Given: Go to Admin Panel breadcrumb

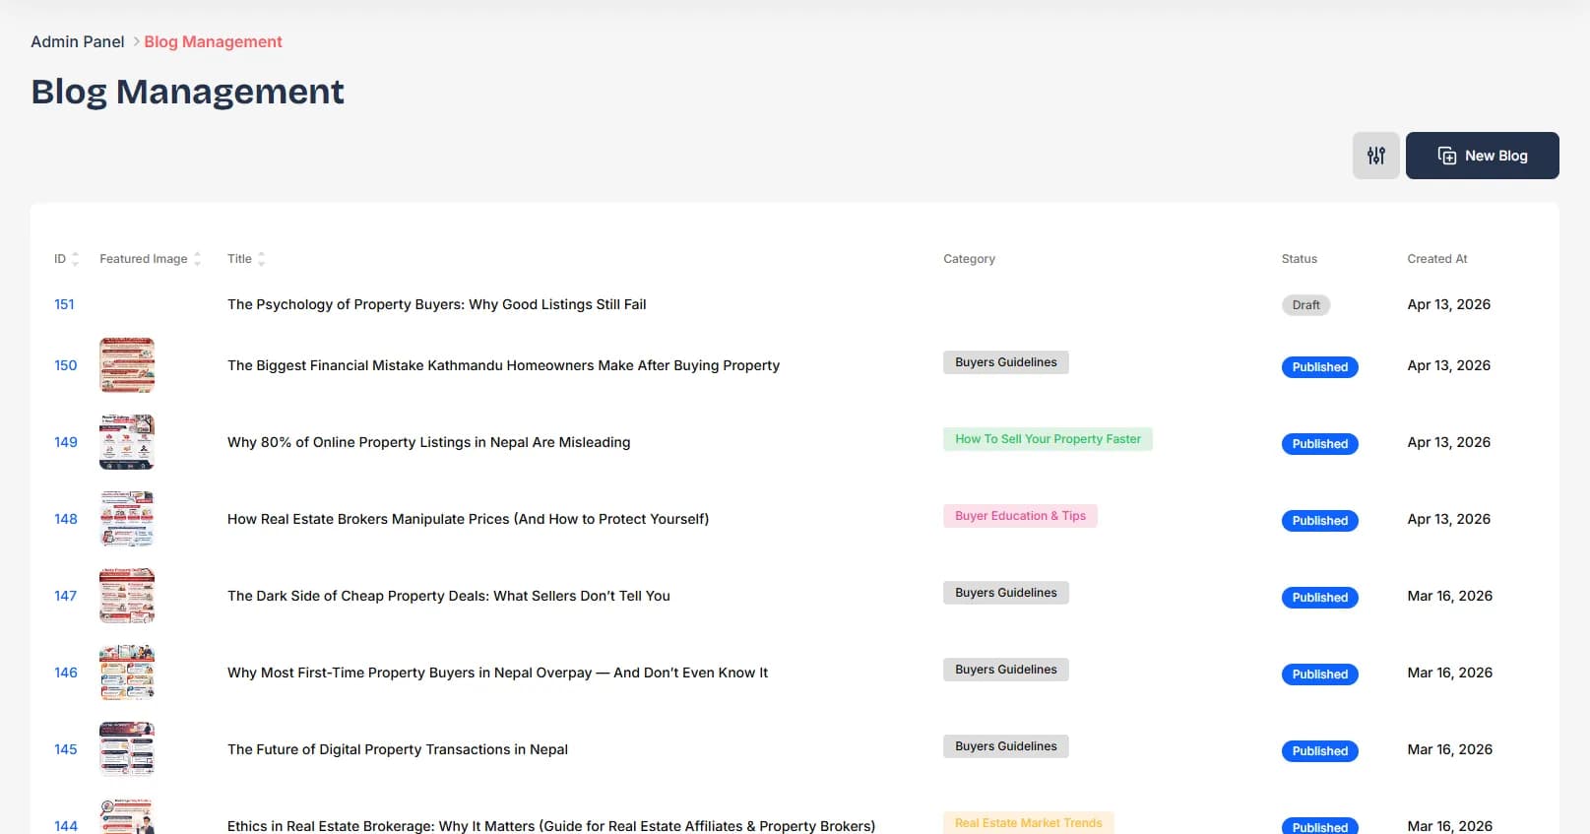Looking at the screenshot, I should (78, 41).
